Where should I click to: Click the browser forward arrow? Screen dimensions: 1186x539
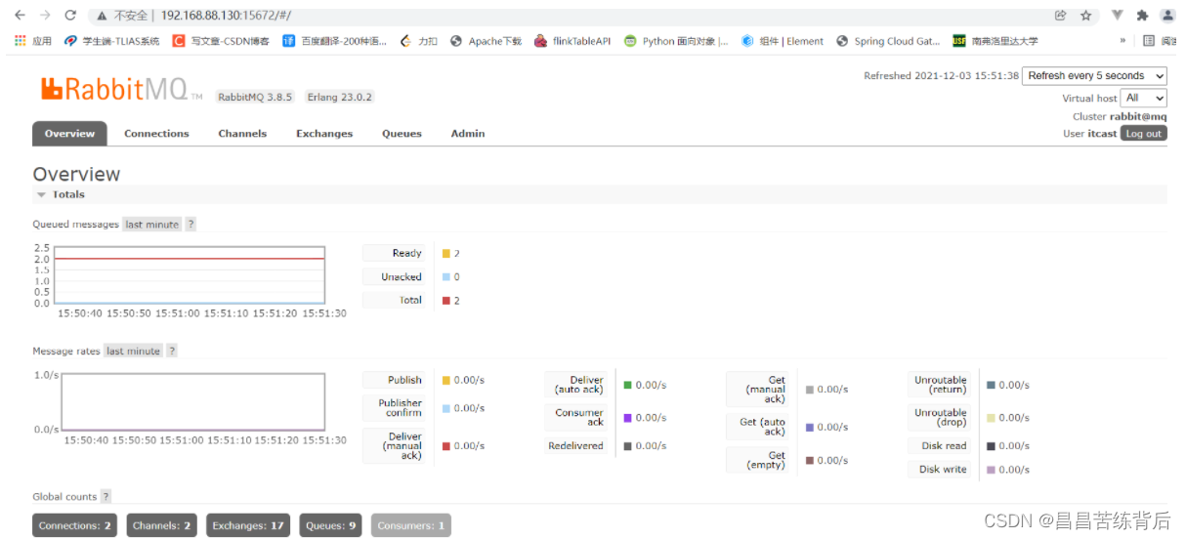click(x=44, y=16)
